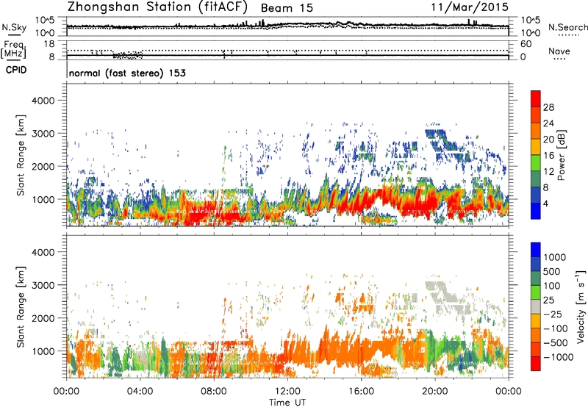Screen dimensions: 588x407
Task: Click the "Beam 15" label in the header
Action: [x=287, y=8]
